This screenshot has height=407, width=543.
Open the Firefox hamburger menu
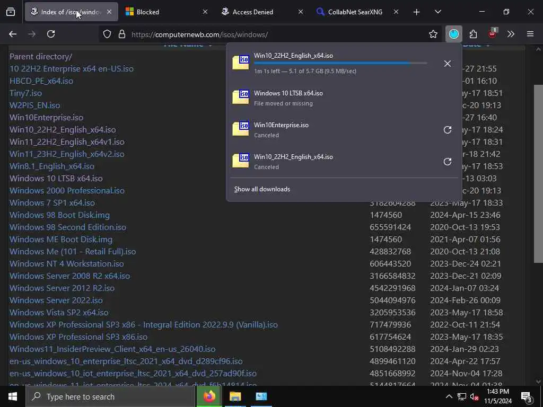[x=530, y=34]
